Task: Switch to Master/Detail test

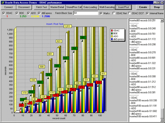Action: coord(57,7)
